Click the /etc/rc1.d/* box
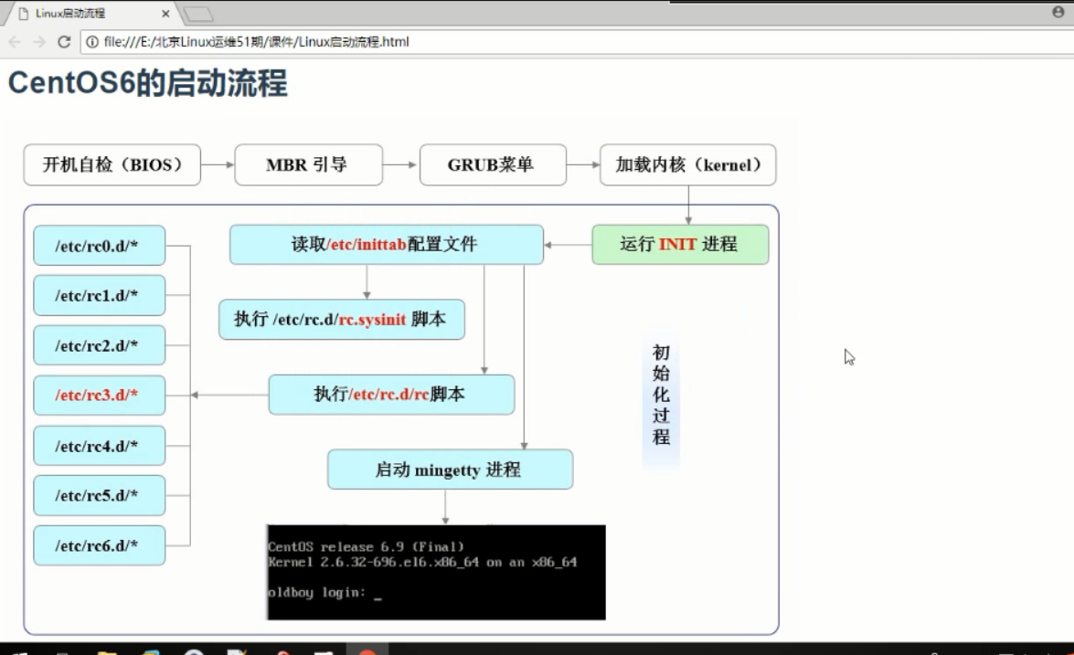Image resolution: width=1074 pixels, height=655 pixels. [100, 295]
